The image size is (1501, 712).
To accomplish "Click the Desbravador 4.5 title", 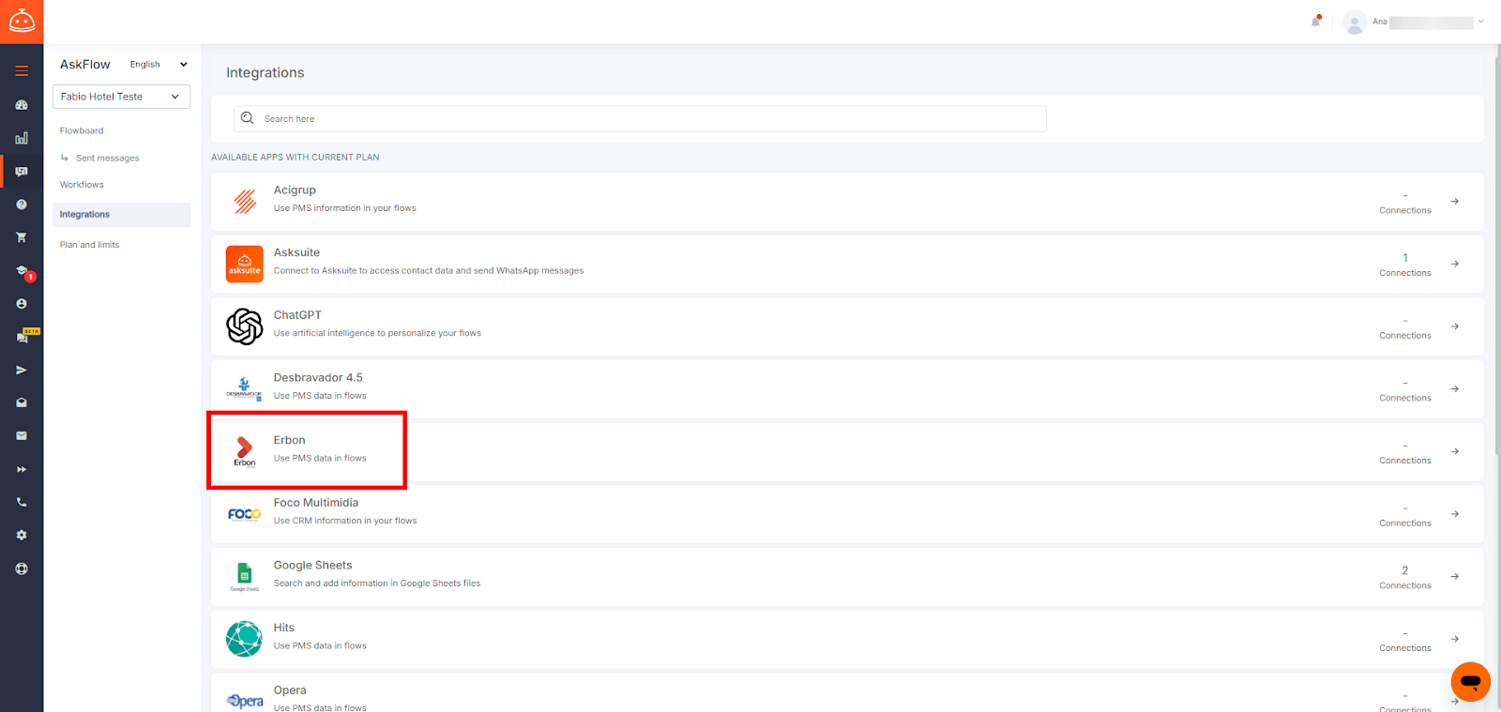I will tap(318, 378).
